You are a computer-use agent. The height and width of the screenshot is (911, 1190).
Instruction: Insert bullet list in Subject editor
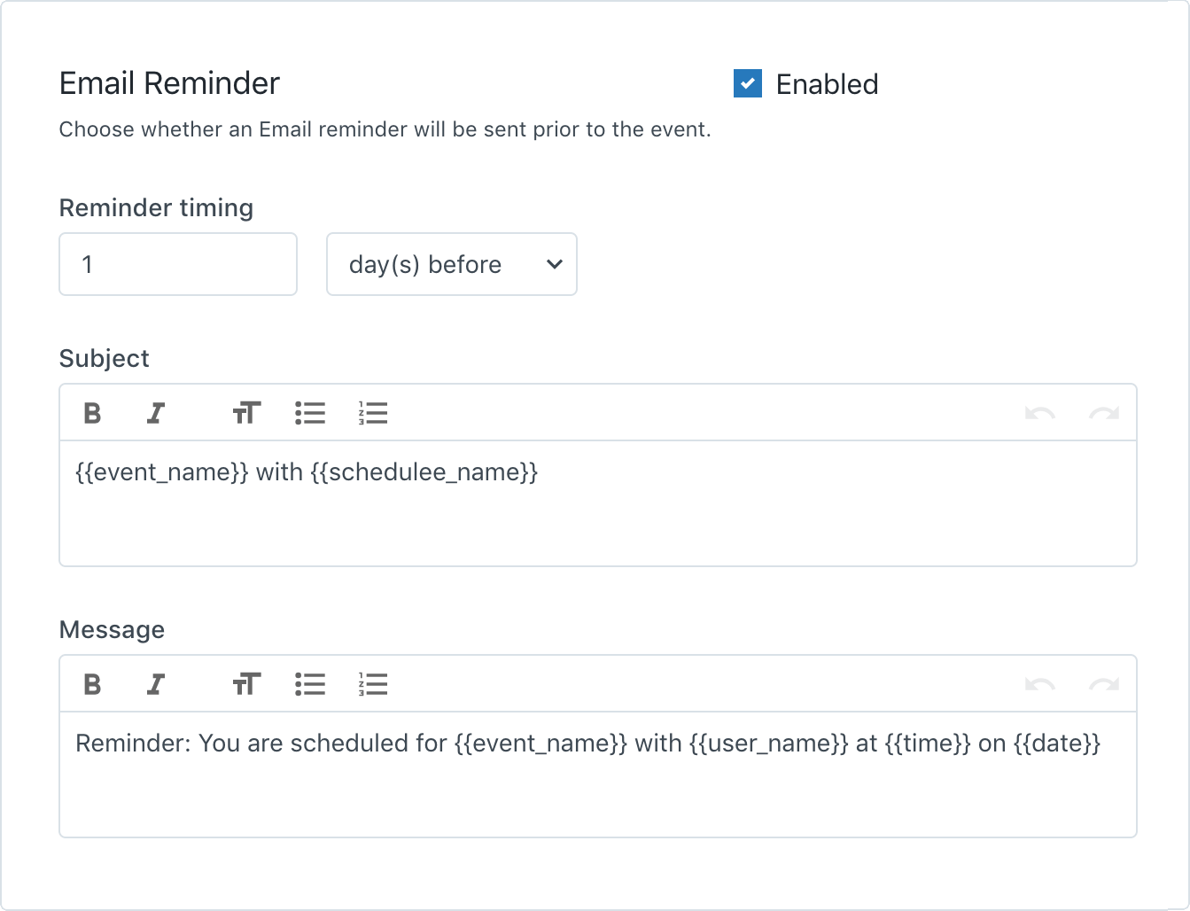[310, 413]
